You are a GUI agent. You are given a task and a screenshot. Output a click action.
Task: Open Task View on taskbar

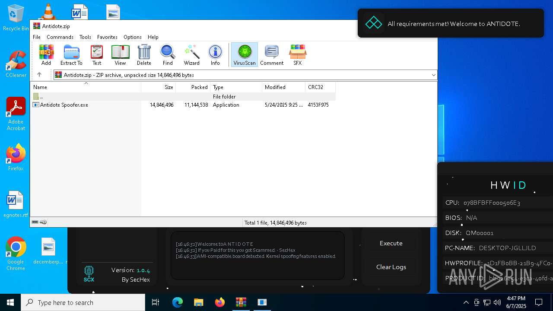click(x=156, y=302)
